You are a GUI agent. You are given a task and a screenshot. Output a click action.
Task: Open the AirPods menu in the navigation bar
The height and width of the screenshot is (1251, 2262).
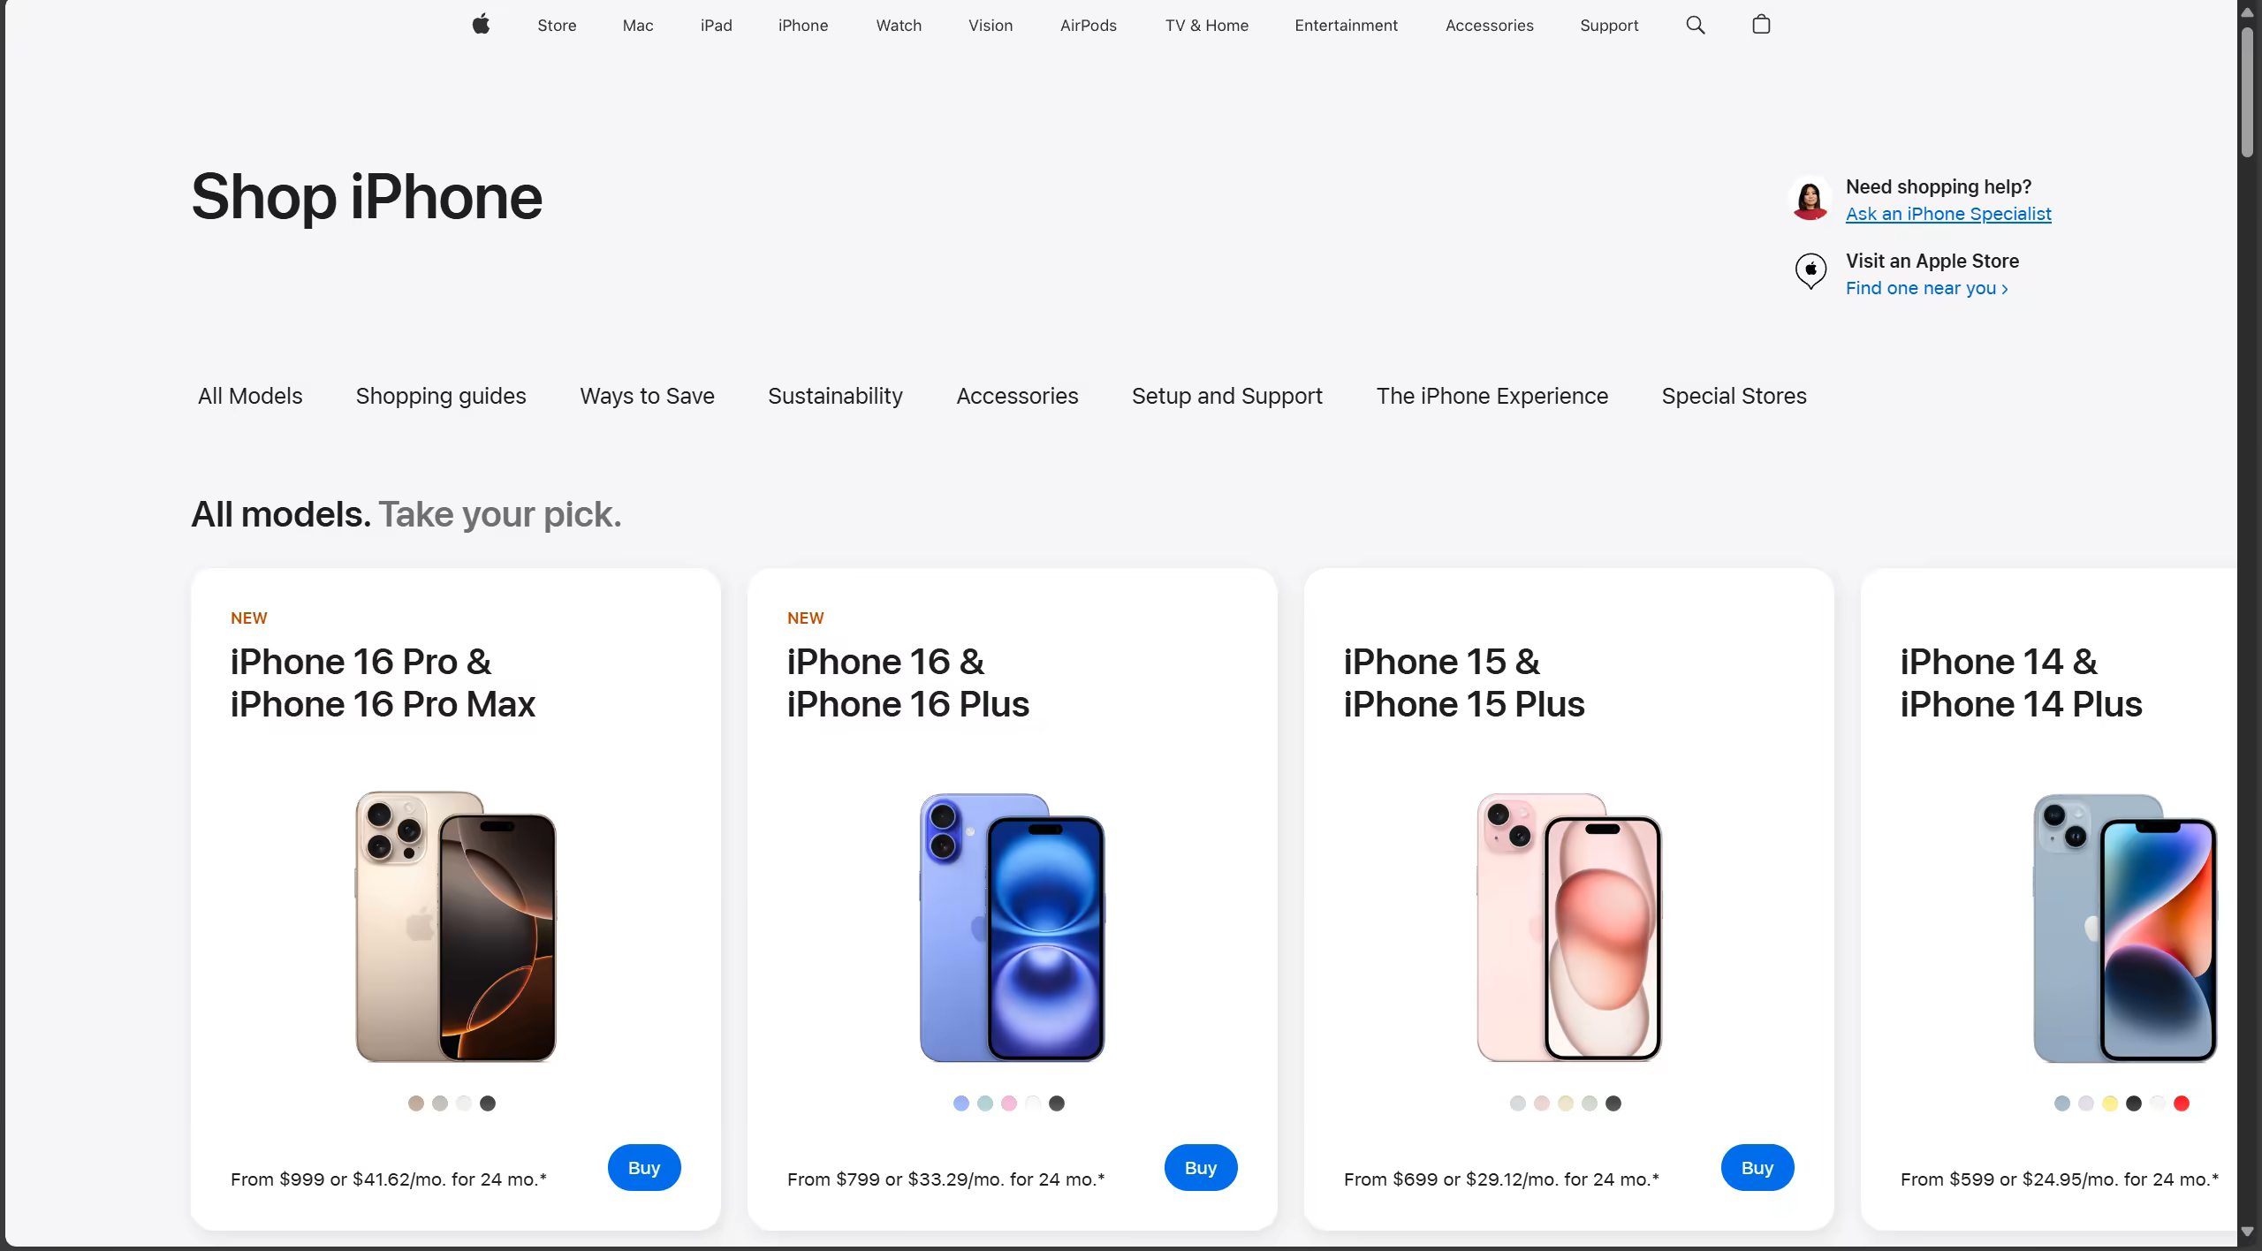1089,26
